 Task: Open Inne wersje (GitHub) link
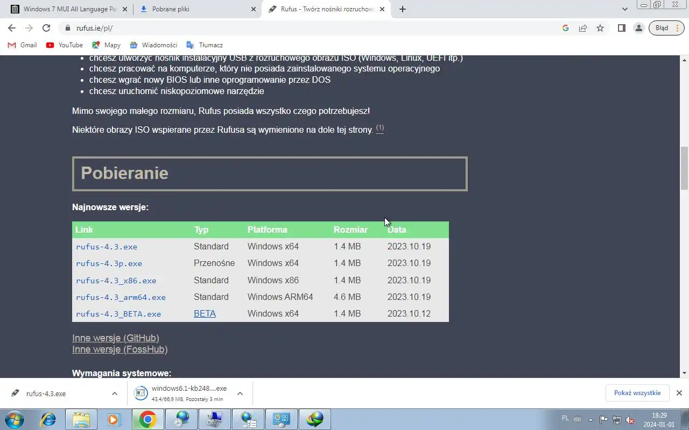coord(116,338)
